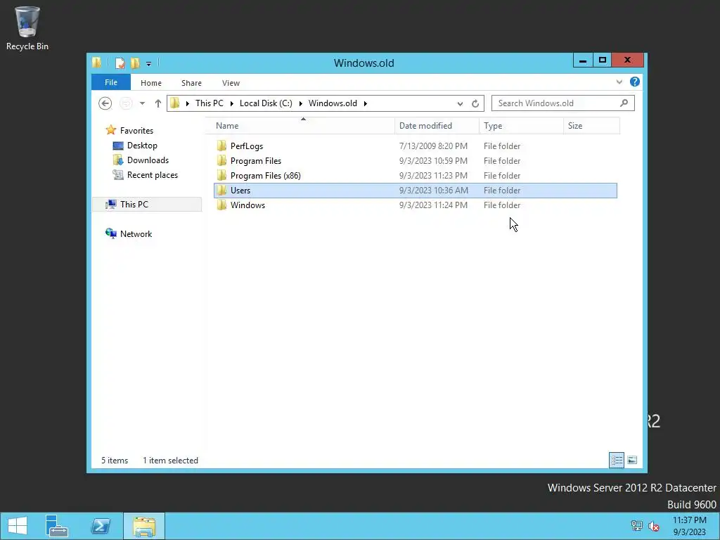This screenshot has height=540, width=720.
Task: Select Favorites in the navigation pane
Action: [x=136, y=131]
